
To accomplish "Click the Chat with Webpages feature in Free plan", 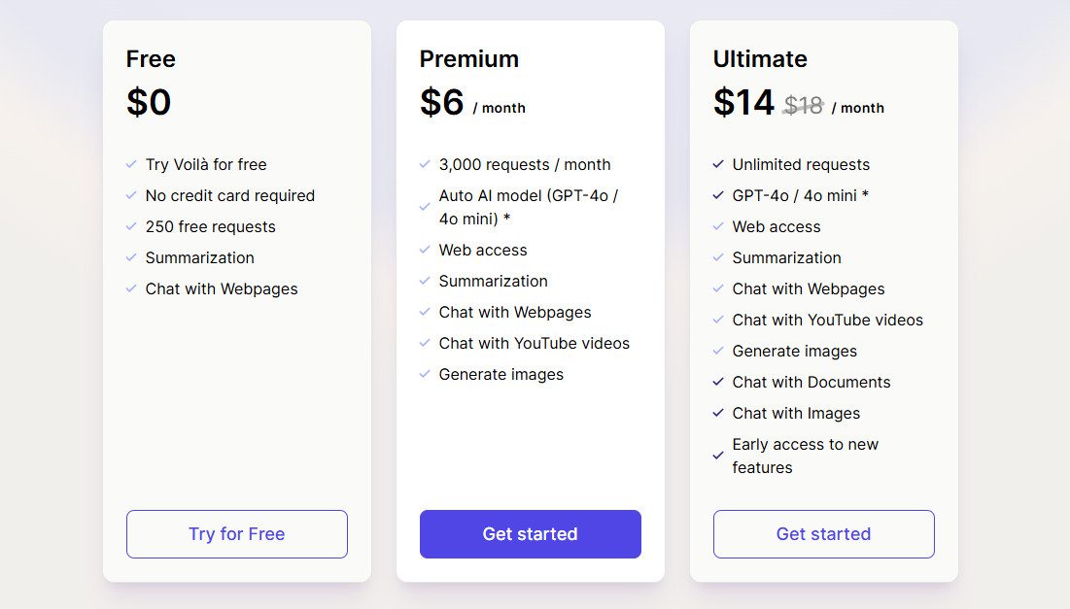I will (222, 288).
